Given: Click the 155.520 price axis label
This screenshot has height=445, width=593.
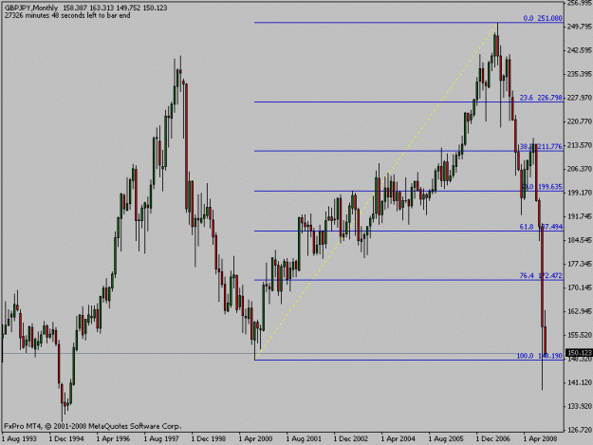Looking at the screenshot, I should [x=580, y=335].
